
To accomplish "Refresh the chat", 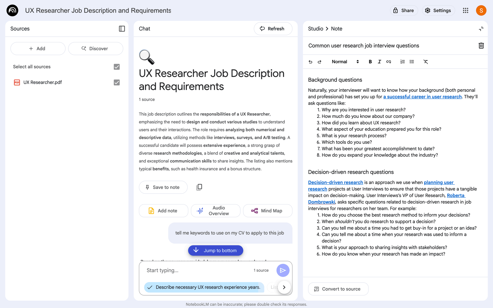I will pyautogui.click(x=273, y=29).
